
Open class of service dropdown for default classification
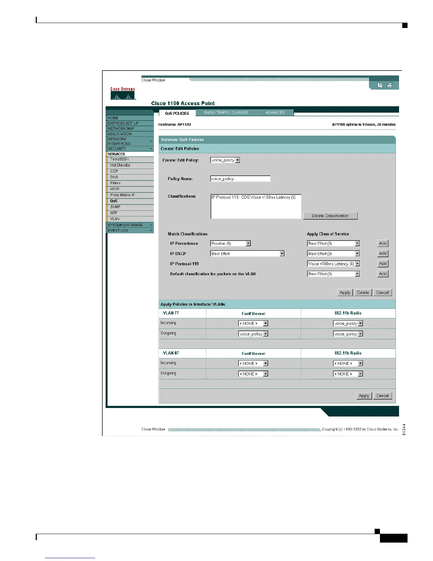(333, 274)
